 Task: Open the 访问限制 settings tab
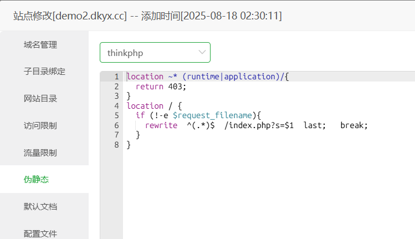pos(40,126)
